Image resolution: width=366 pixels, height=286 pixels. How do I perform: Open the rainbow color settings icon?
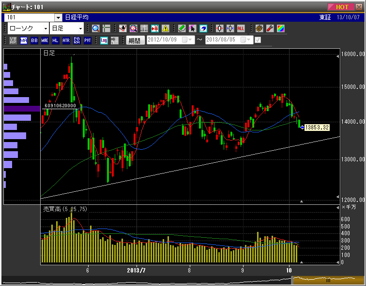[x=281, y=29]
